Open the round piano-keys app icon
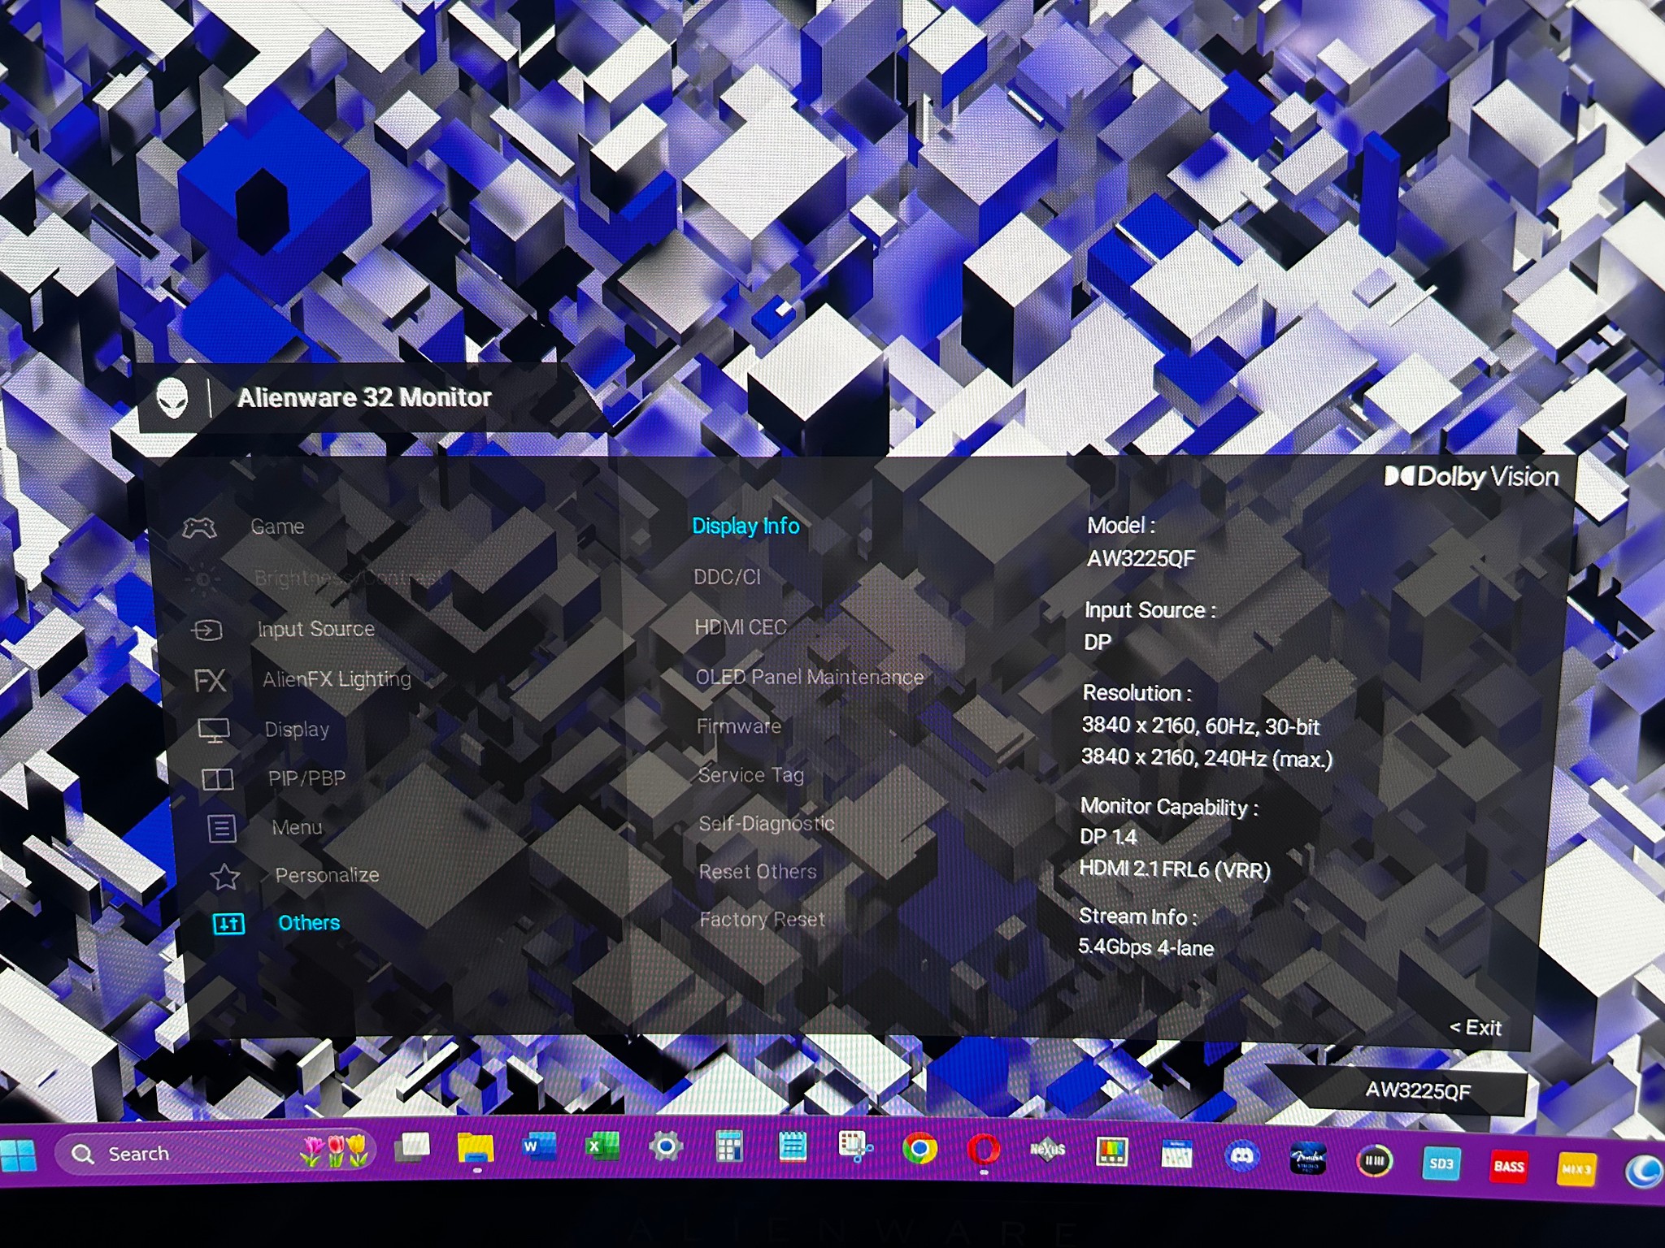This screenshot has width=1665, height=1248. click(1374, 1161)
